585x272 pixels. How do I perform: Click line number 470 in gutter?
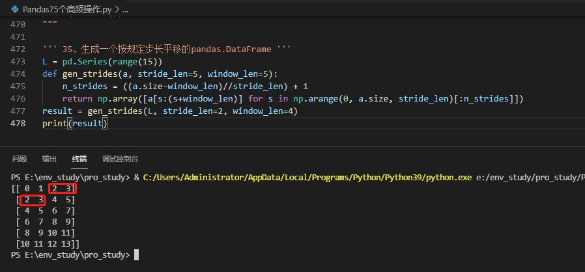(x=19, y=25)
